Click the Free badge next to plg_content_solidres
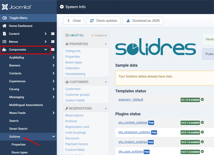This screenshot has width=214, height=155. click(x=151, y=123)
